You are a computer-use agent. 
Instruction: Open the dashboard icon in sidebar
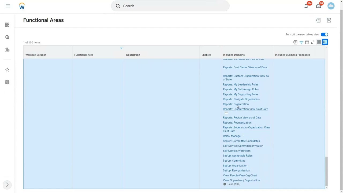point(7,25)
